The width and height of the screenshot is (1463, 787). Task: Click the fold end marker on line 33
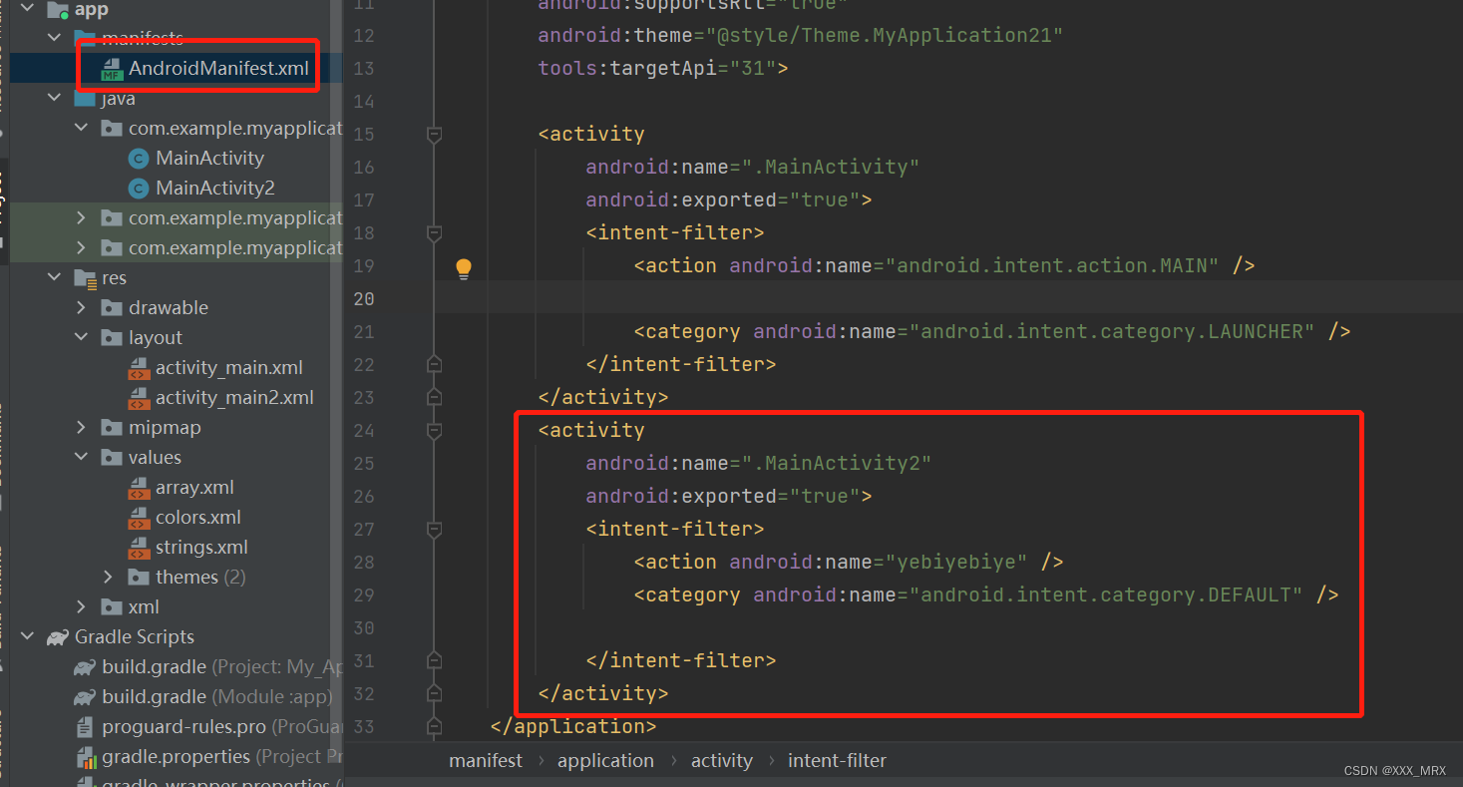click(434, 726)
